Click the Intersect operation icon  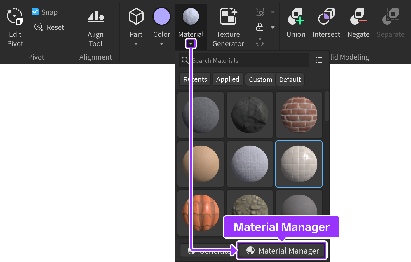[326, 17]
